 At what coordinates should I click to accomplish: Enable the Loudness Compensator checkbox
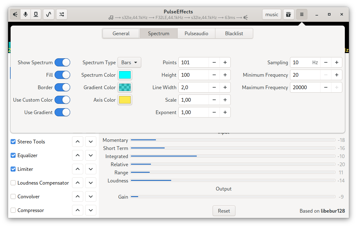click(x=13, y=183)
